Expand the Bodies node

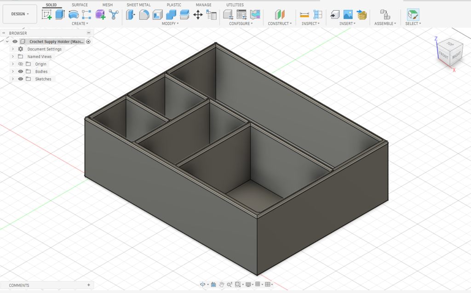[x=13, y=71]
